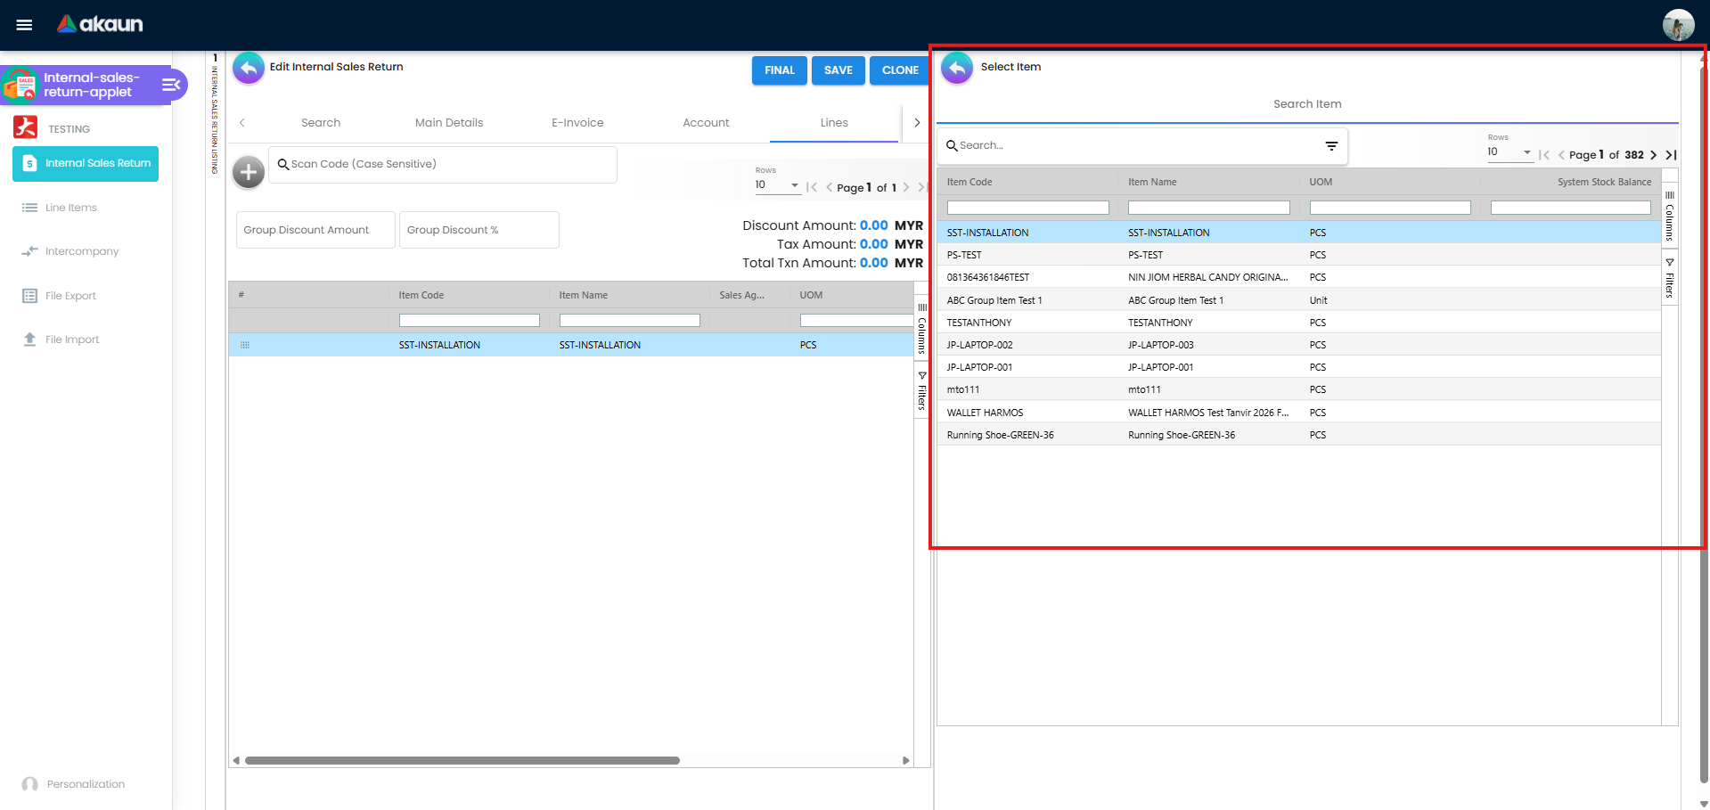Expand hidden tabs with the right chevron

click(917, 122)
